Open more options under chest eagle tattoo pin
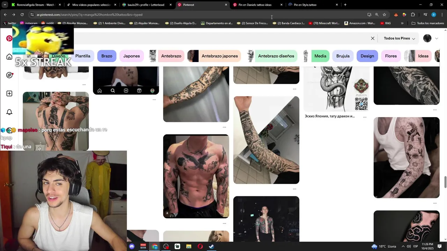The height and width of the screenshot is (251, 447). [224, 223]
